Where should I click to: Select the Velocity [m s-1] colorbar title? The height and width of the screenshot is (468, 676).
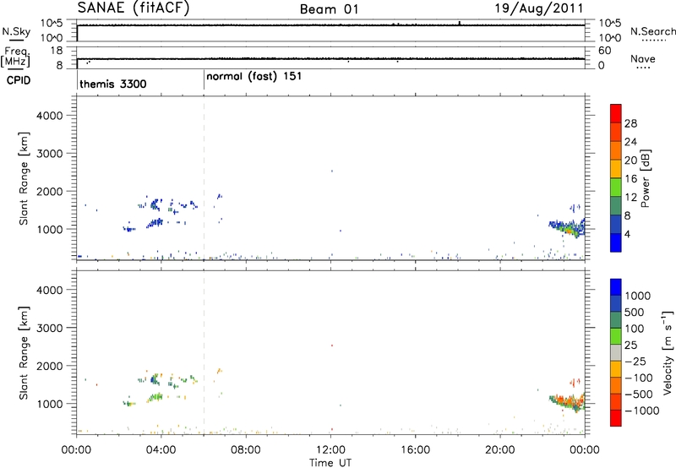pyautogui.click(x=668, y=352)
